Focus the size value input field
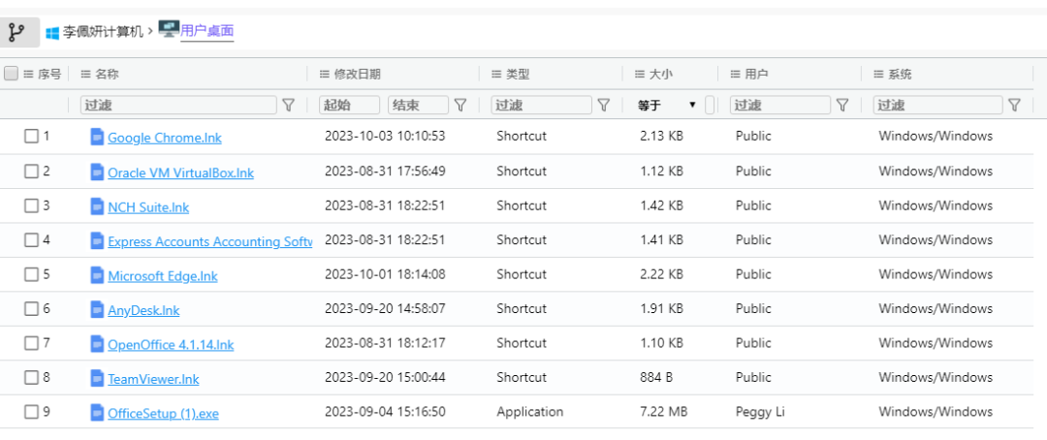 pyautogui.click(x=709, y=105)
